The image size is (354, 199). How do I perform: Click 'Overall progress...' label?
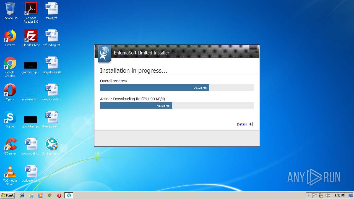tap(115, 81)
